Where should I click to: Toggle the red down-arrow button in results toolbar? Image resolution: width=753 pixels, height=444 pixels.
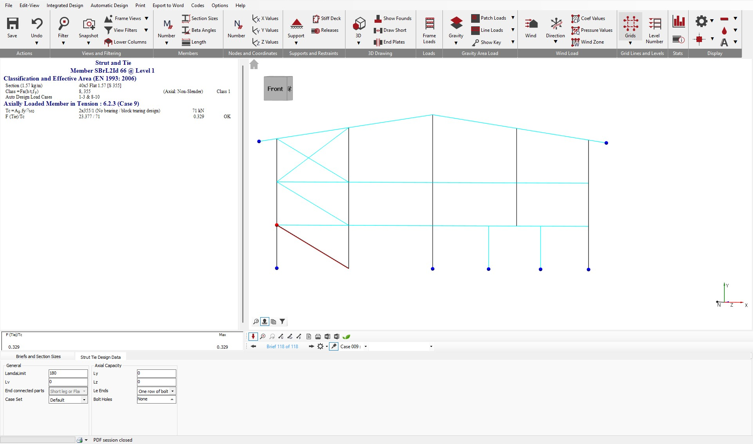click(x=253, y=336)
